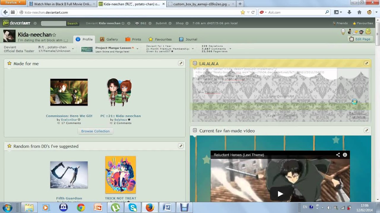This screenshot has width=380, height=213.
Task: Open the TRICK NOT TREAT thumbnail
Action: 121,175
